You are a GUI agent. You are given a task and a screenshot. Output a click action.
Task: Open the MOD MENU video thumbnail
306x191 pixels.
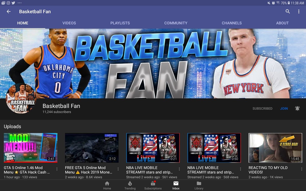tap(31, 148)
